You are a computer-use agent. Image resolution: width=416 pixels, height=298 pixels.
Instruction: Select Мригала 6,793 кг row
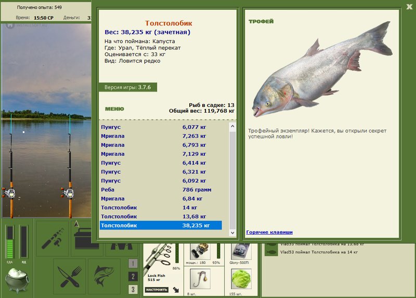(x=161, y=145)
